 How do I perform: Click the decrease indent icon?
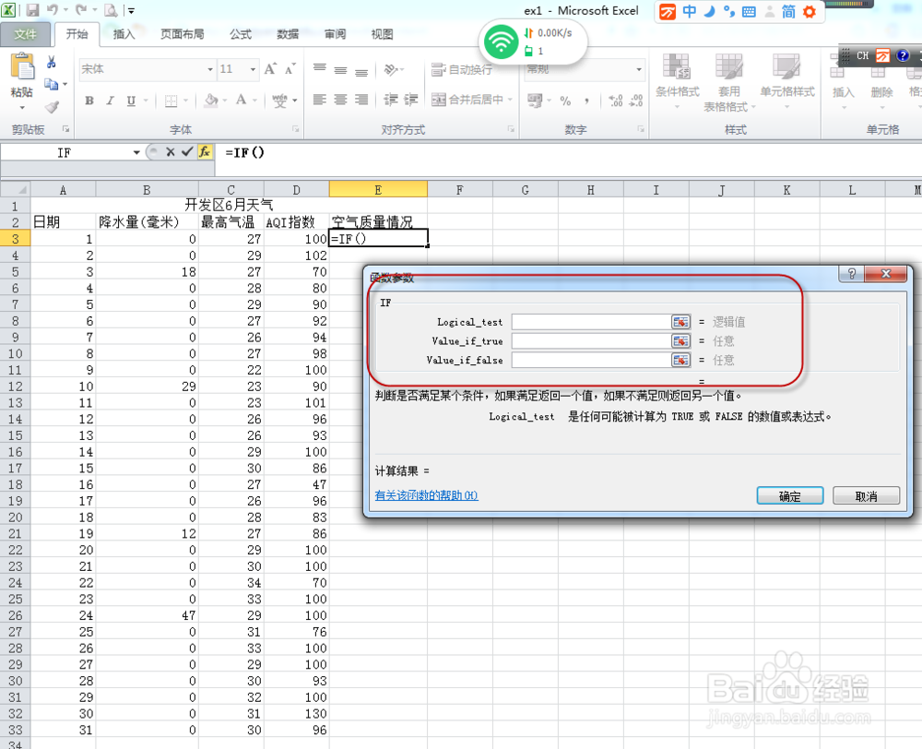coord(391,100)
